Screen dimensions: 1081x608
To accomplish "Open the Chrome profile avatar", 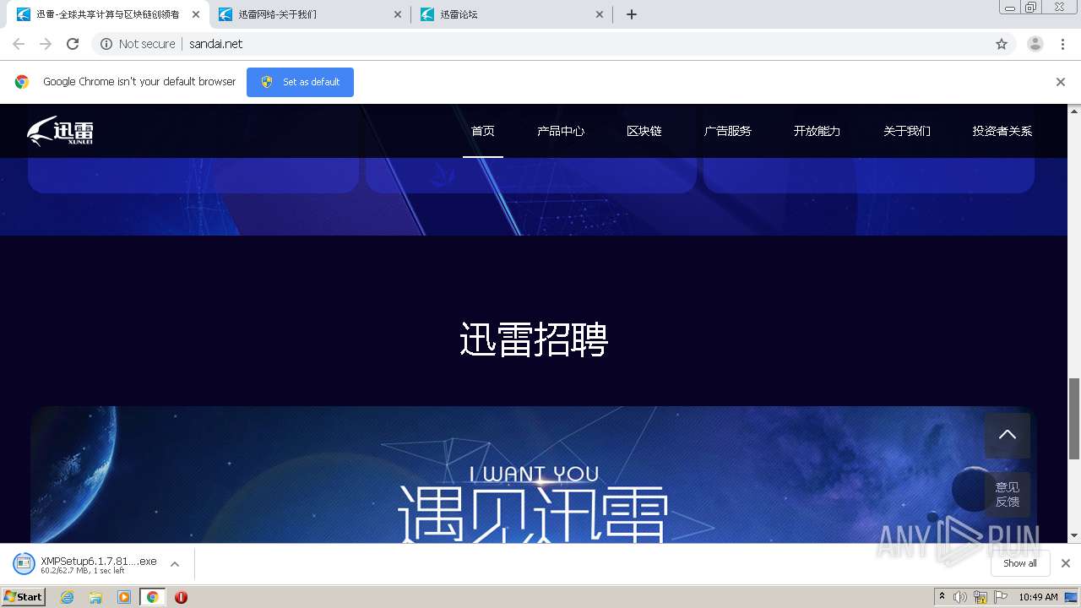I will [1035, 44].
